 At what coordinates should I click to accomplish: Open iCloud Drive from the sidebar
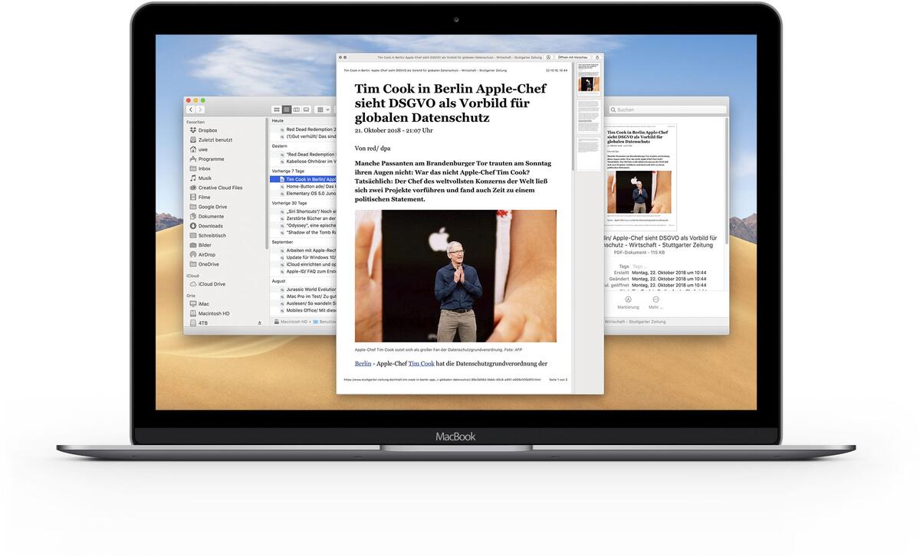tap(209, 283)
